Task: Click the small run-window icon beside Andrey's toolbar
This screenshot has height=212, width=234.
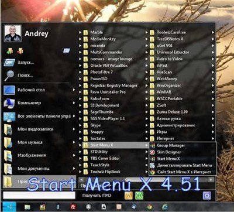Action: point(66,51)
